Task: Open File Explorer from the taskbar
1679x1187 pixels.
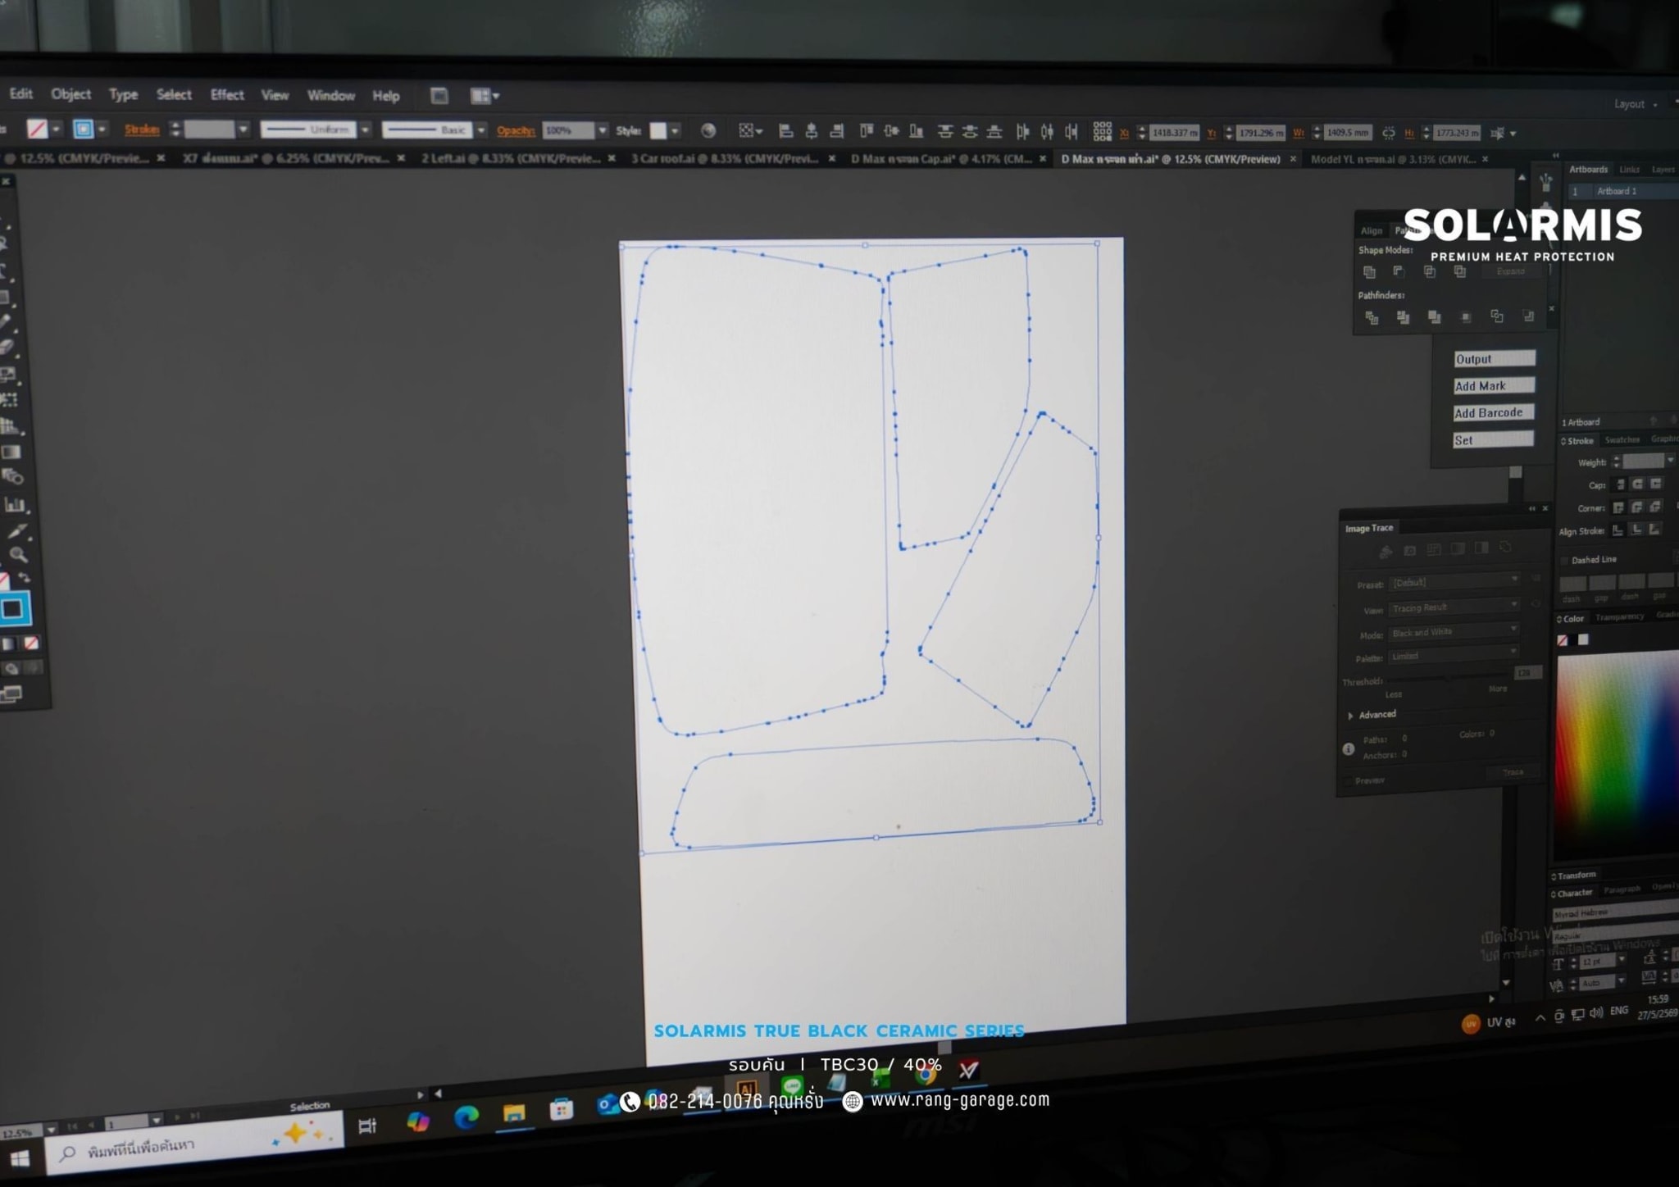Action: coord(514,1113)
